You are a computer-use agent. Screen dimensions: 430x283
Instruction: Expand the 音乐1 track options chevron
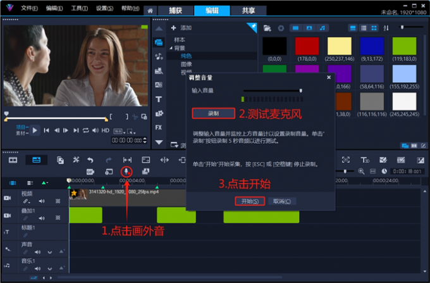pyautogui.click(x=49, y=268)
